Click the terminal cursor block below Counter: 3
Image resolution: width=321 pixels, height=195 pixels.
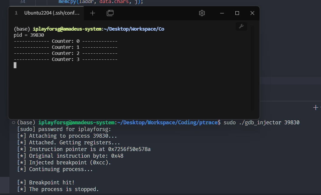click(15, 66)
